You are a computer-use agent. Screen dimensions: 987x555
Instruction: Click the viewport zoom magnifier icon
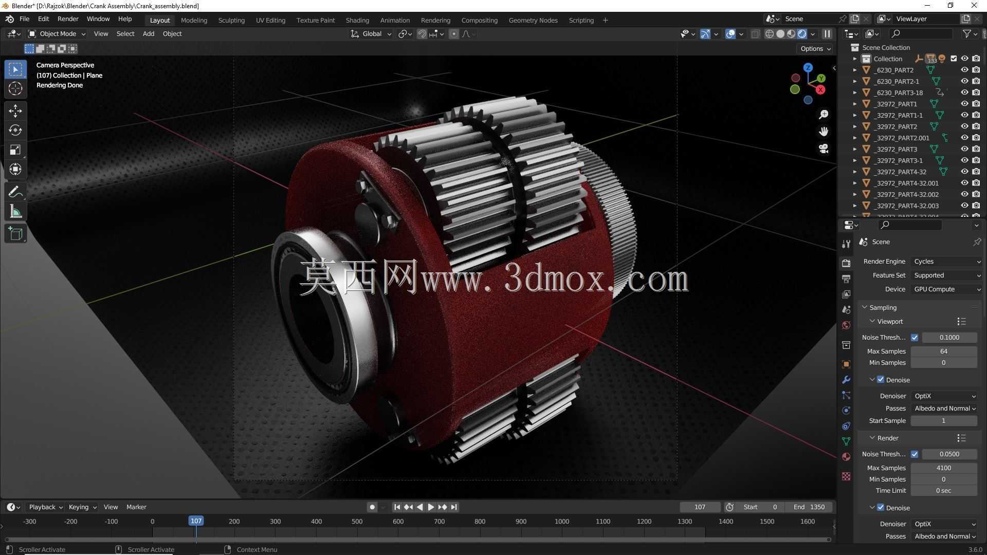(x=824, y=115)
